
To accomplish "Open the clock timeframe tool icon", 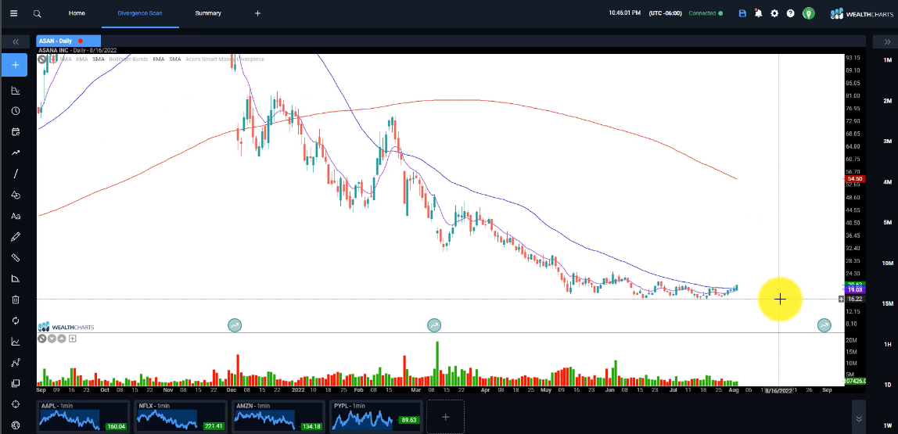I will click(x=16, y=111).
